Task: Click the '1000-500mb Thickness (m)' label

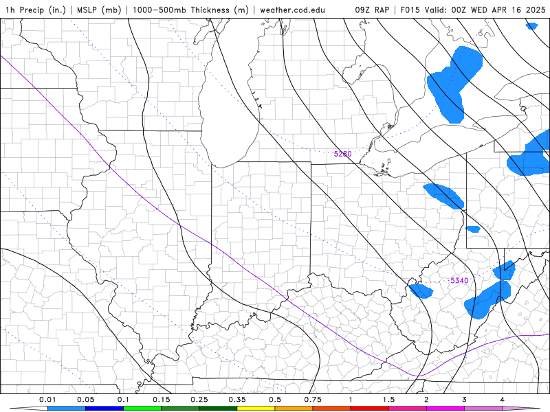Action: (x=190, y=10)
